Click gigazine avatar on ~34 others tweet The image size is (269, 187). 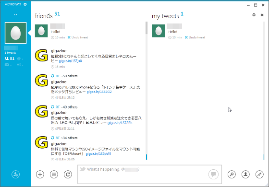tap(41, 142)
